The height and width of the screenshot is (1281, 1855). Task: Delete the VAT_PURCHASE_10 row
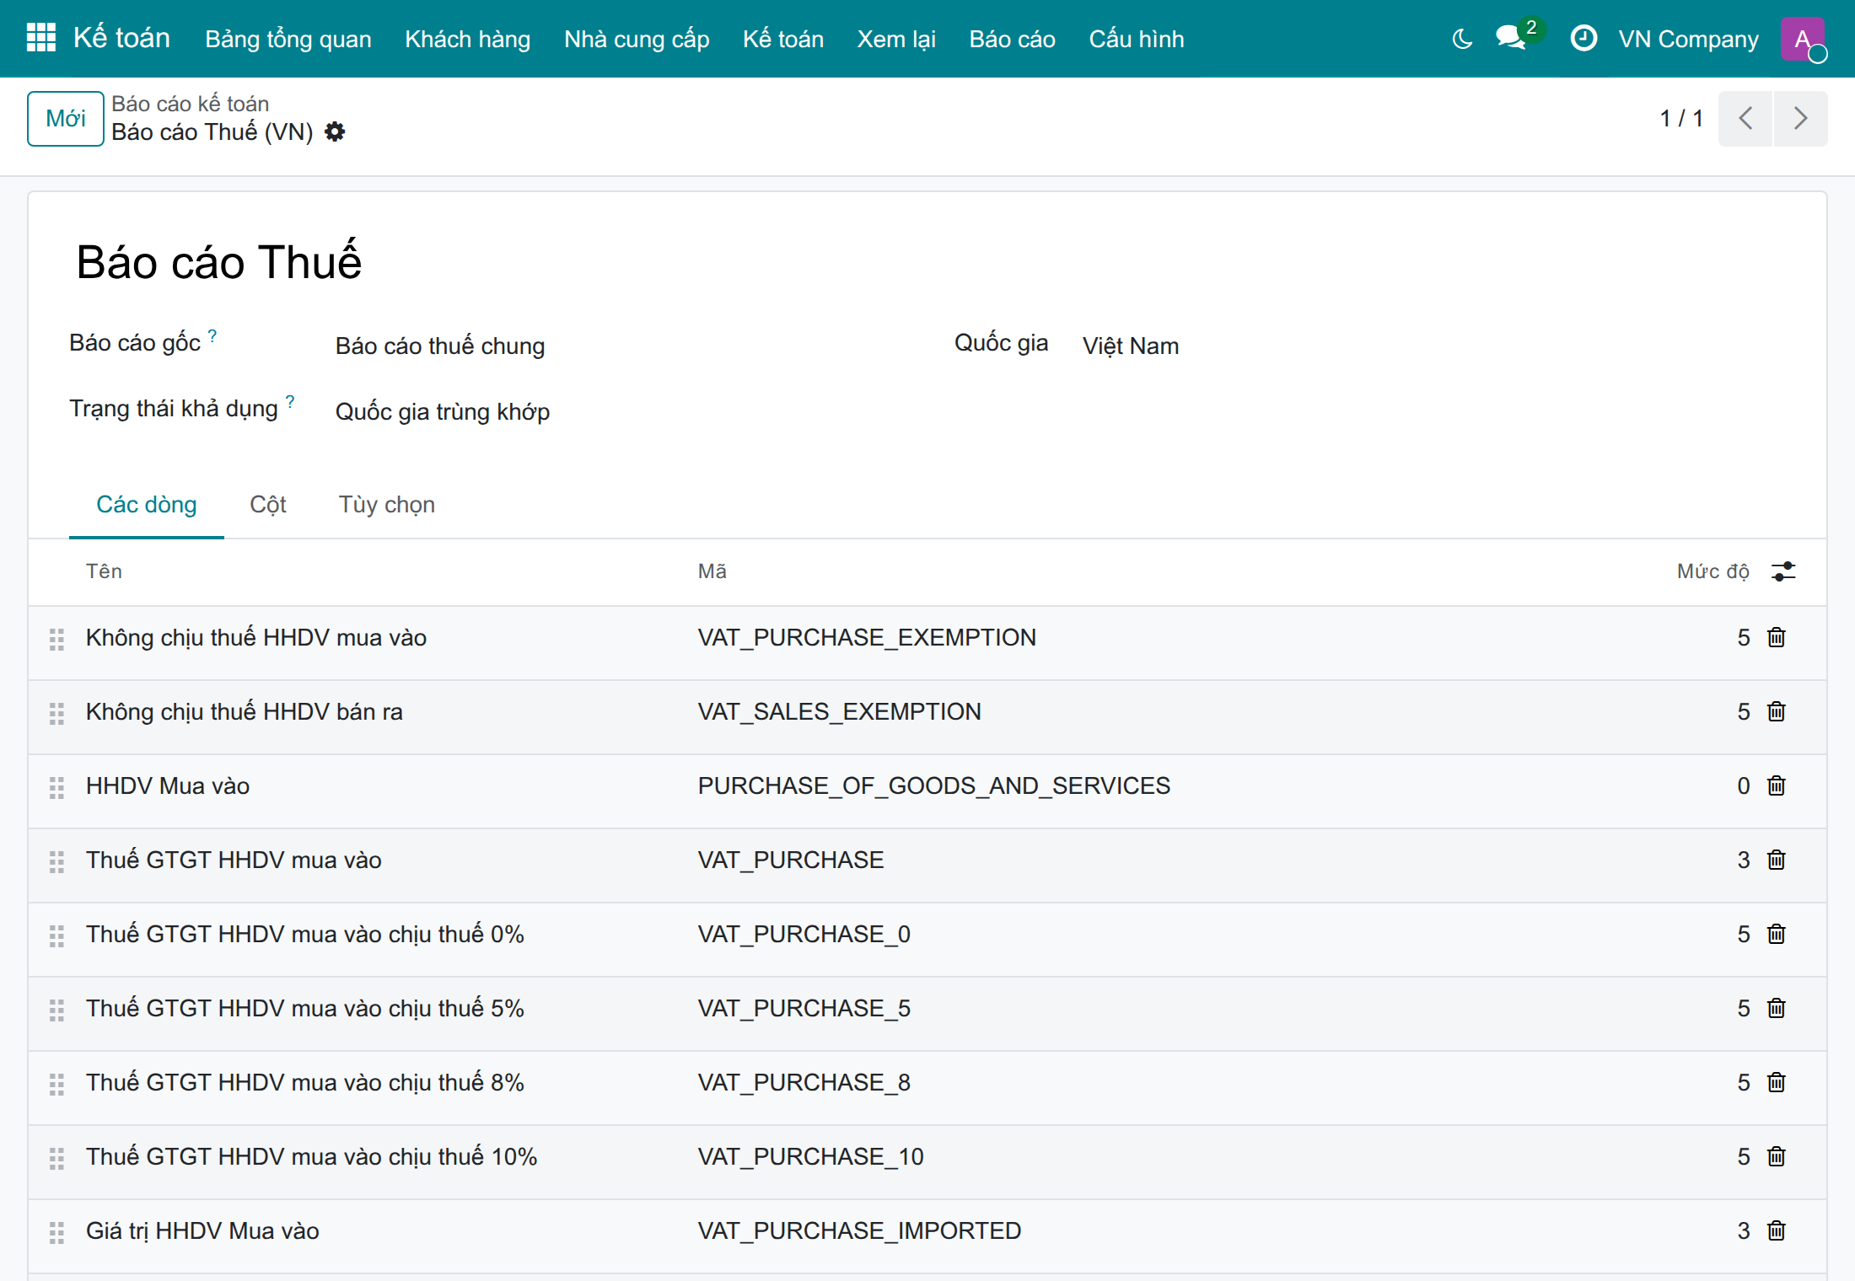pyautogui.click(x=1777, y=1157)
